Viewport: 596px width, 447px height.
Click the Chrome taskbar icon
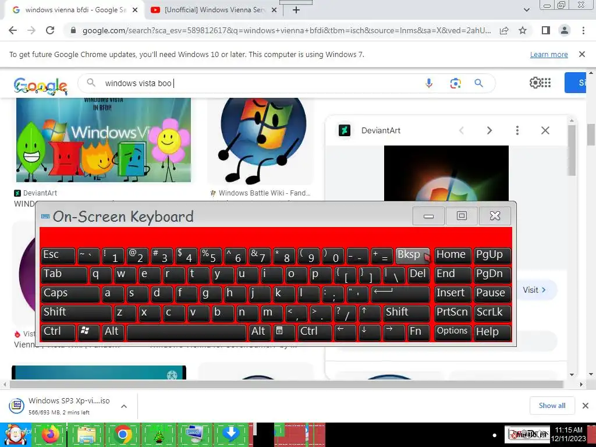click(122, 434)
